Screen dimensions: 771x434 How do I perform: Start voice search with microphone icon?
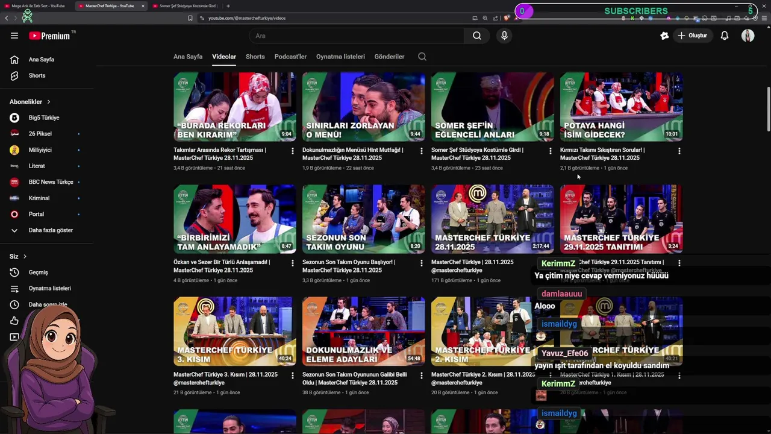point(504,36)
